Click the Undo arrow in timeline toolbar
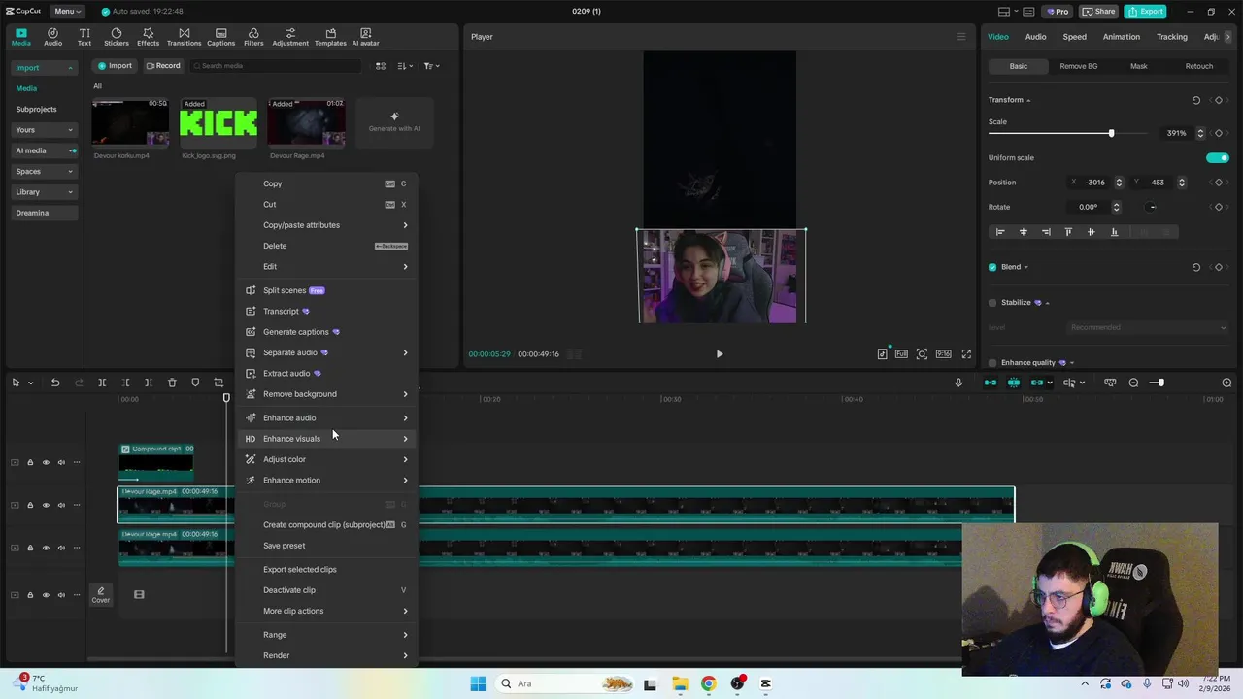 (55, 383)
